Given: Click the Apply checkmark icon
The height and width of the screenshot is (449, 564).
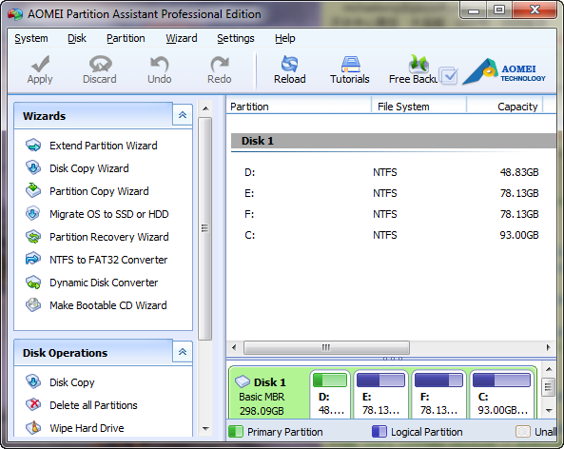Looking at the screenshot, I should [x=40, y=64].
